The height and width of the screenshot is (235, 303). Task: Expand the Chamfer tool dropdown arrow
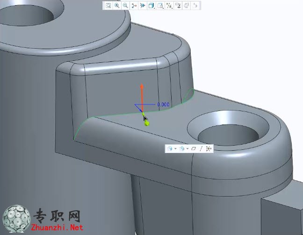[x=188, y=148]
